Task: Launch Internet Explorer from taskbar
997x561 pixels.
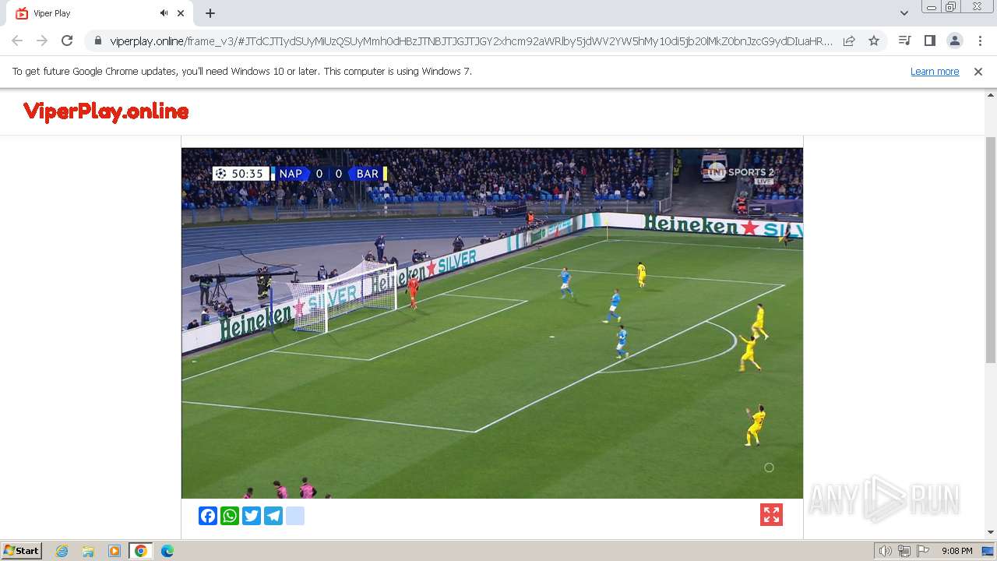Action: (x=62, y=551)
